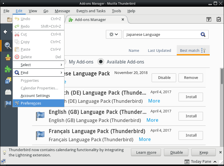Choose Account Settings from Edit menu
This screenshot has height=166, width=224.
click(38, 96)
